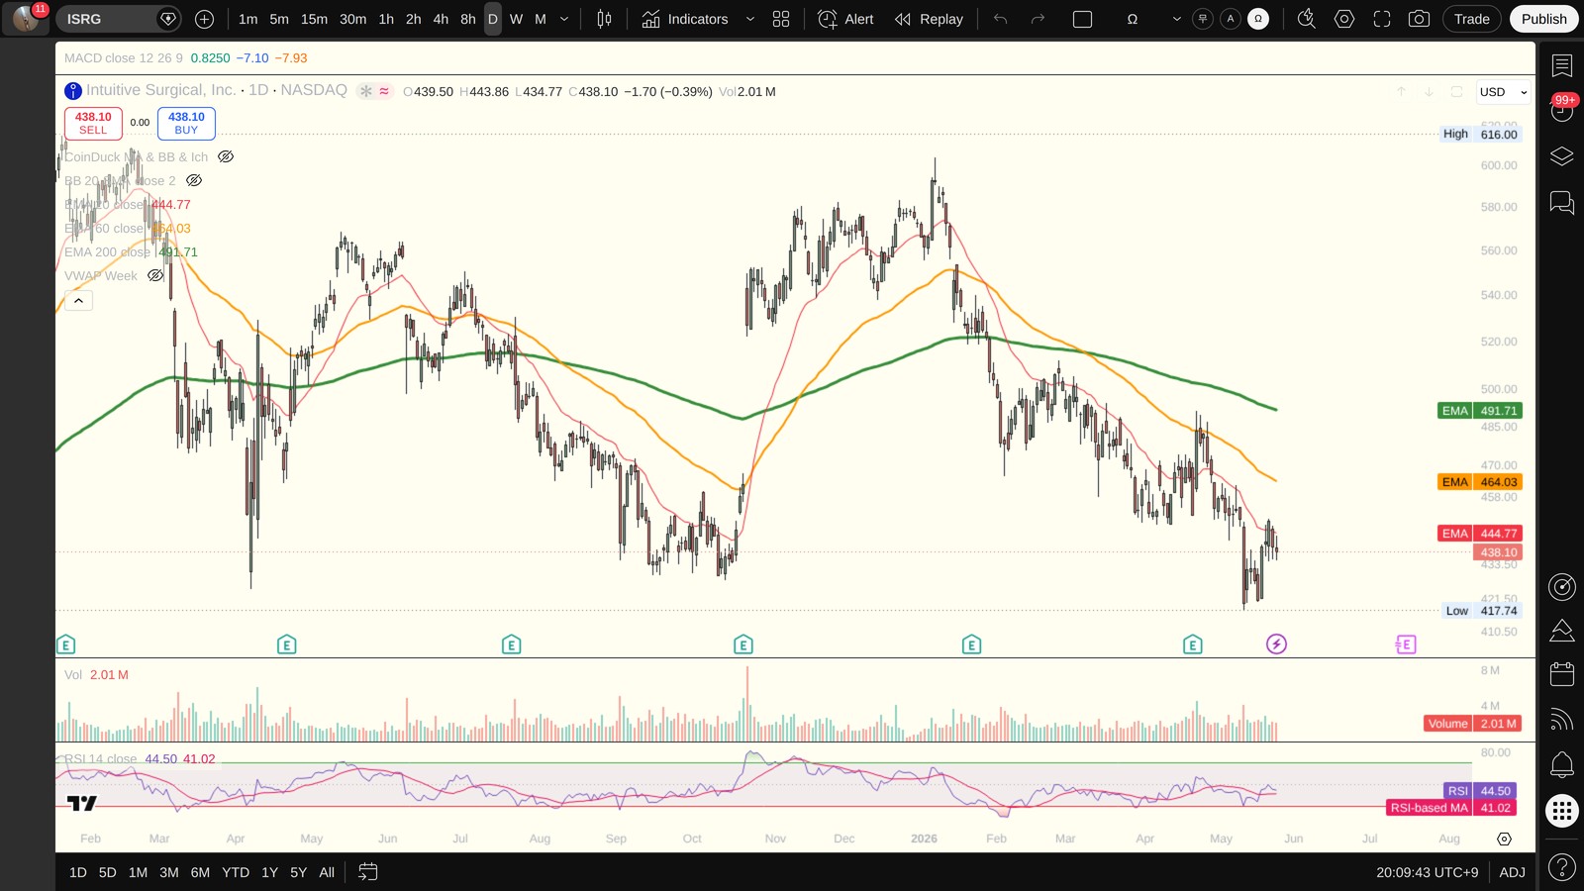Create a new Alert

pyautogui.click(x=846, y=19)
